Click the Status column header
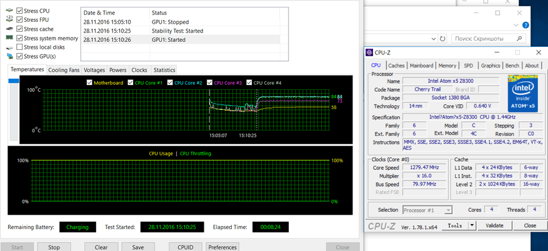Screen dimensions: 548x251 (x=214, y=12)
